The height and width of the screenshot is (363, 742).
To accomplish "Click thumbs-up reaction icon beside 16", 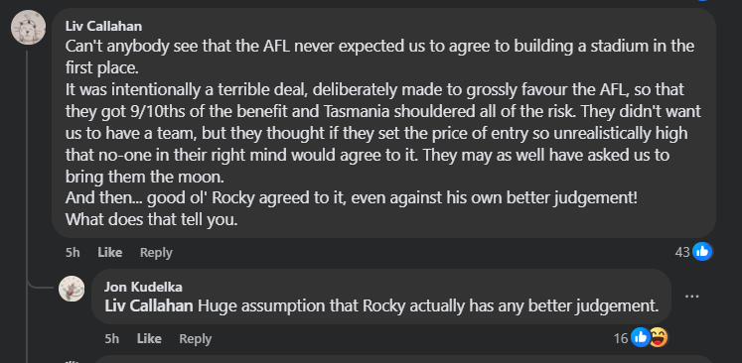I will 641,337.
